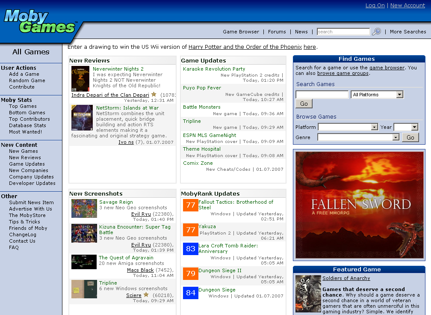Click the MobyGames logo
Image resolution: width=431 pixels, height=315 pixels.
[40, 21]
